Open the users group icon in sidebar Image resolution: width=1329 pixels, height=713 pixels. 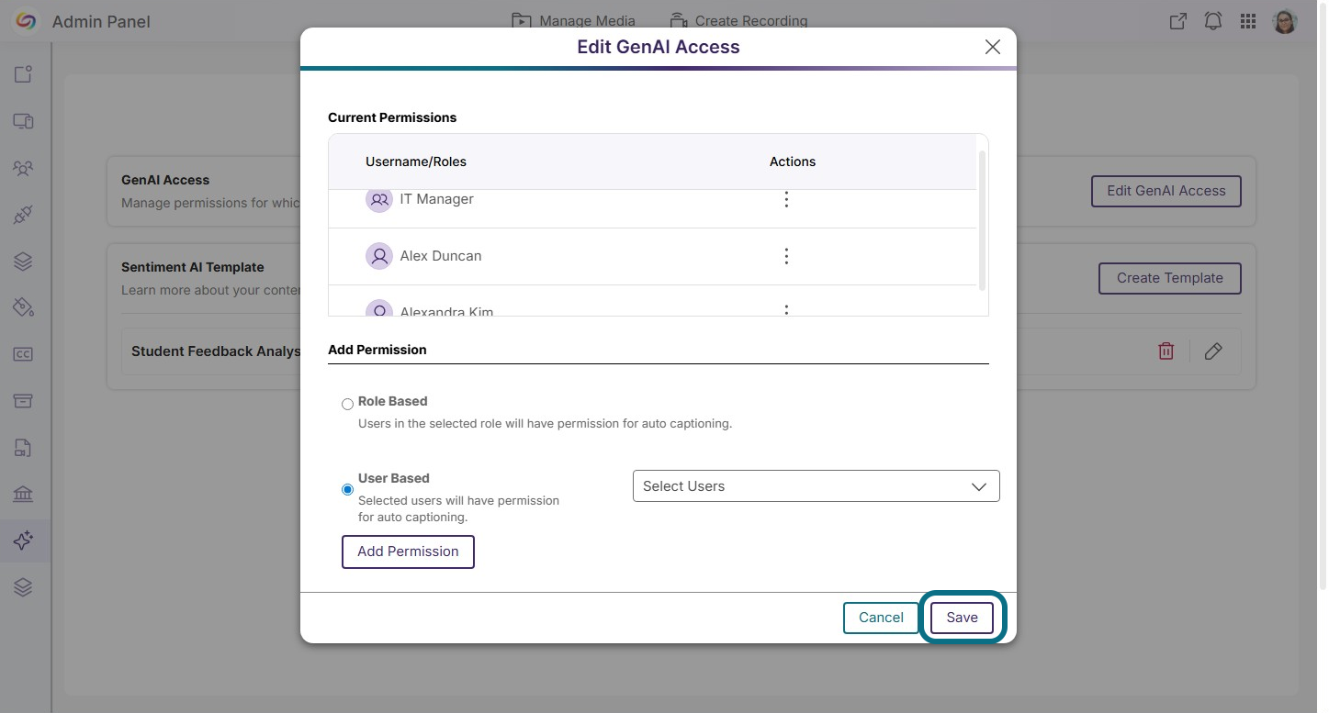pyautogui.click(x=23, y=168)
